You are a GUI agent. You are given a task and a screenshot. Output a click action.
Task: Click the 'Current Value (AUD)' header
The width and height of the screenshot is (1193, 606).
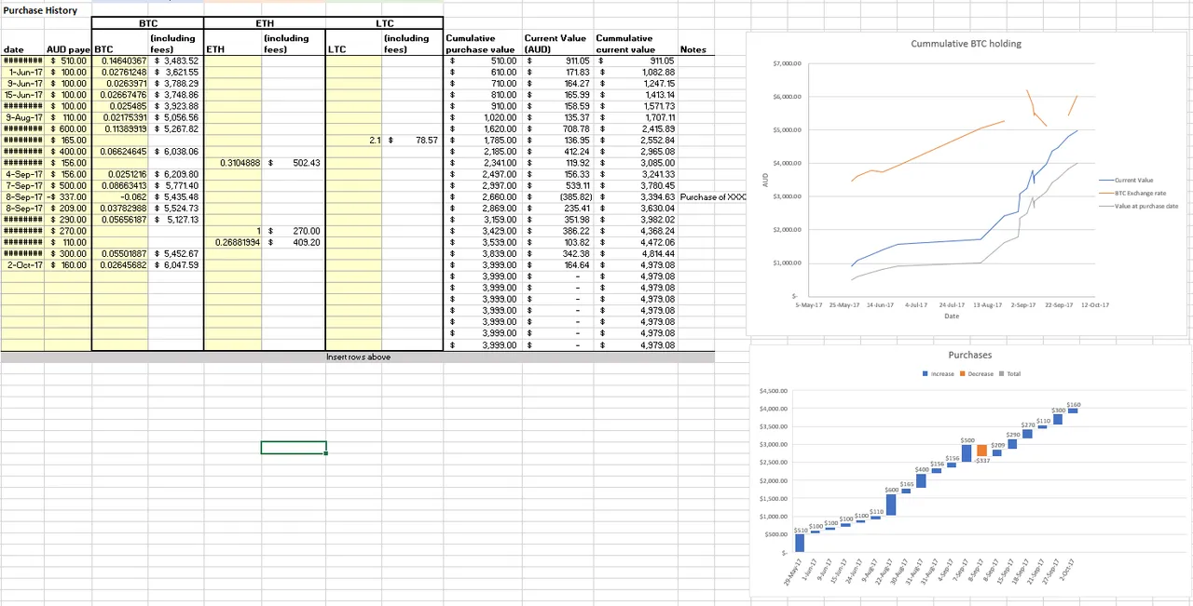556,44
